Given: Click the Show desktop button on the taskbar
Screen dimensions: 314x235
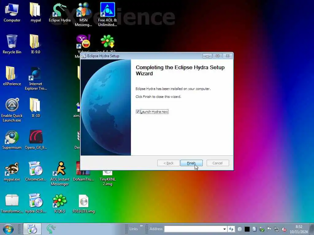Looking at the screenshot, I should click(312, 229).
